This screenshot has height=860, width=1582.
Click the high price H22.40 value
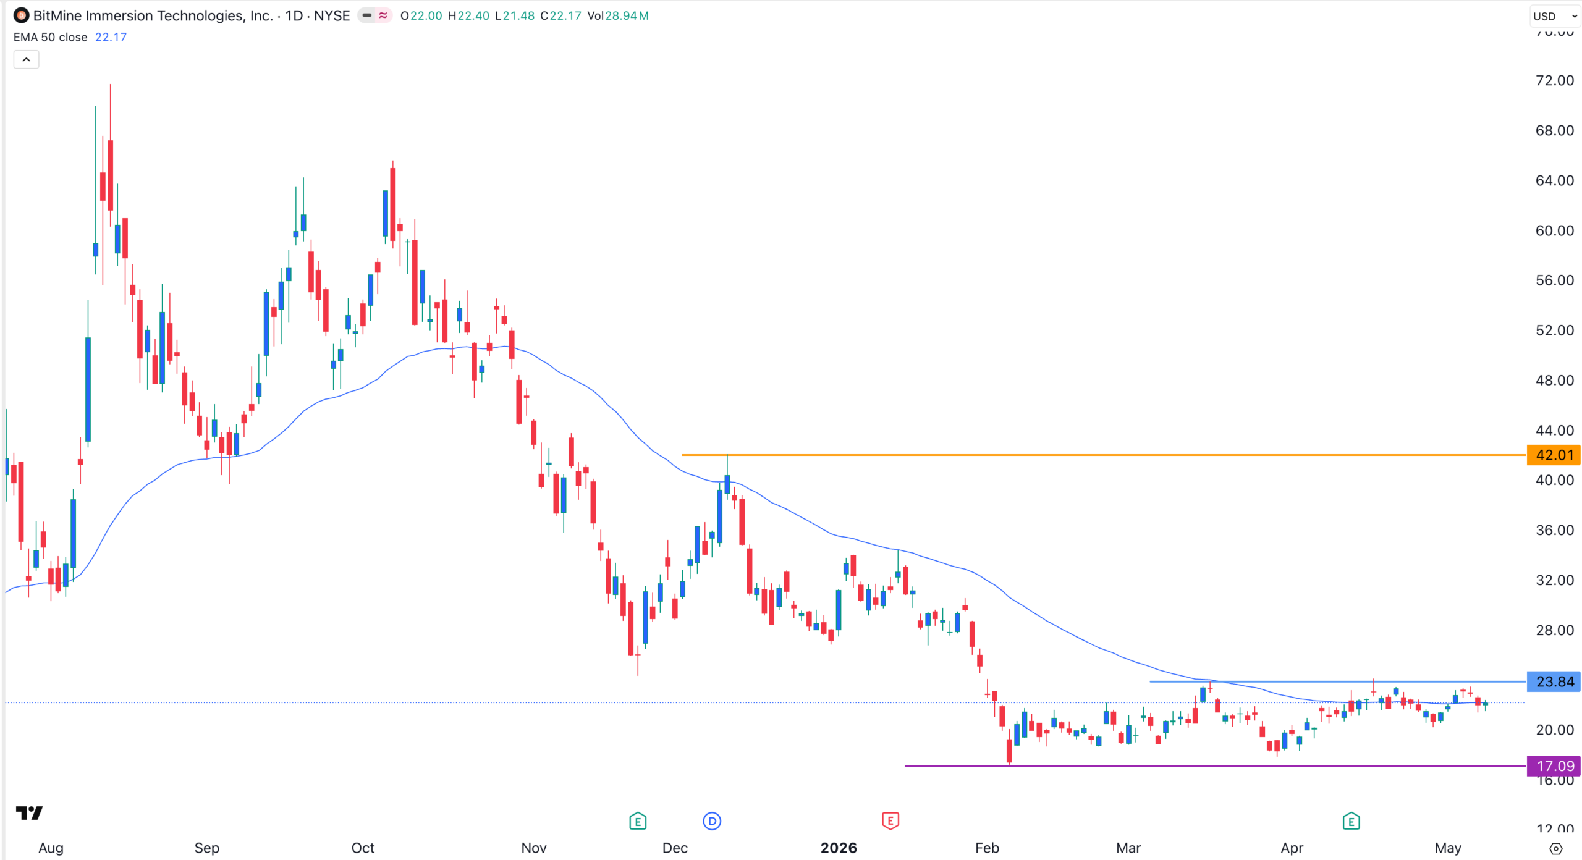pyautogui.click(x=468, y=15)
